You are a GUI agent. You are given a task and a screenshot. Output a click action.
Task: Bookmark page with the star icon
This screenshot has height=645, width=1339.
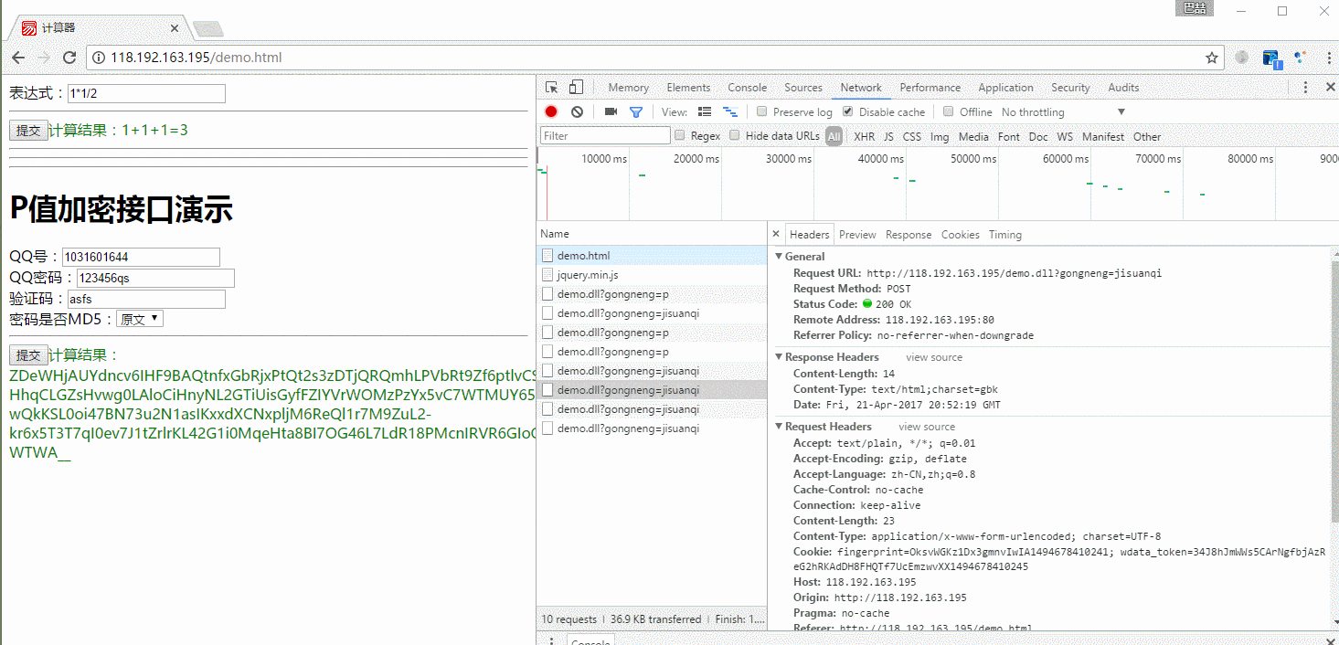[1212, 58]
